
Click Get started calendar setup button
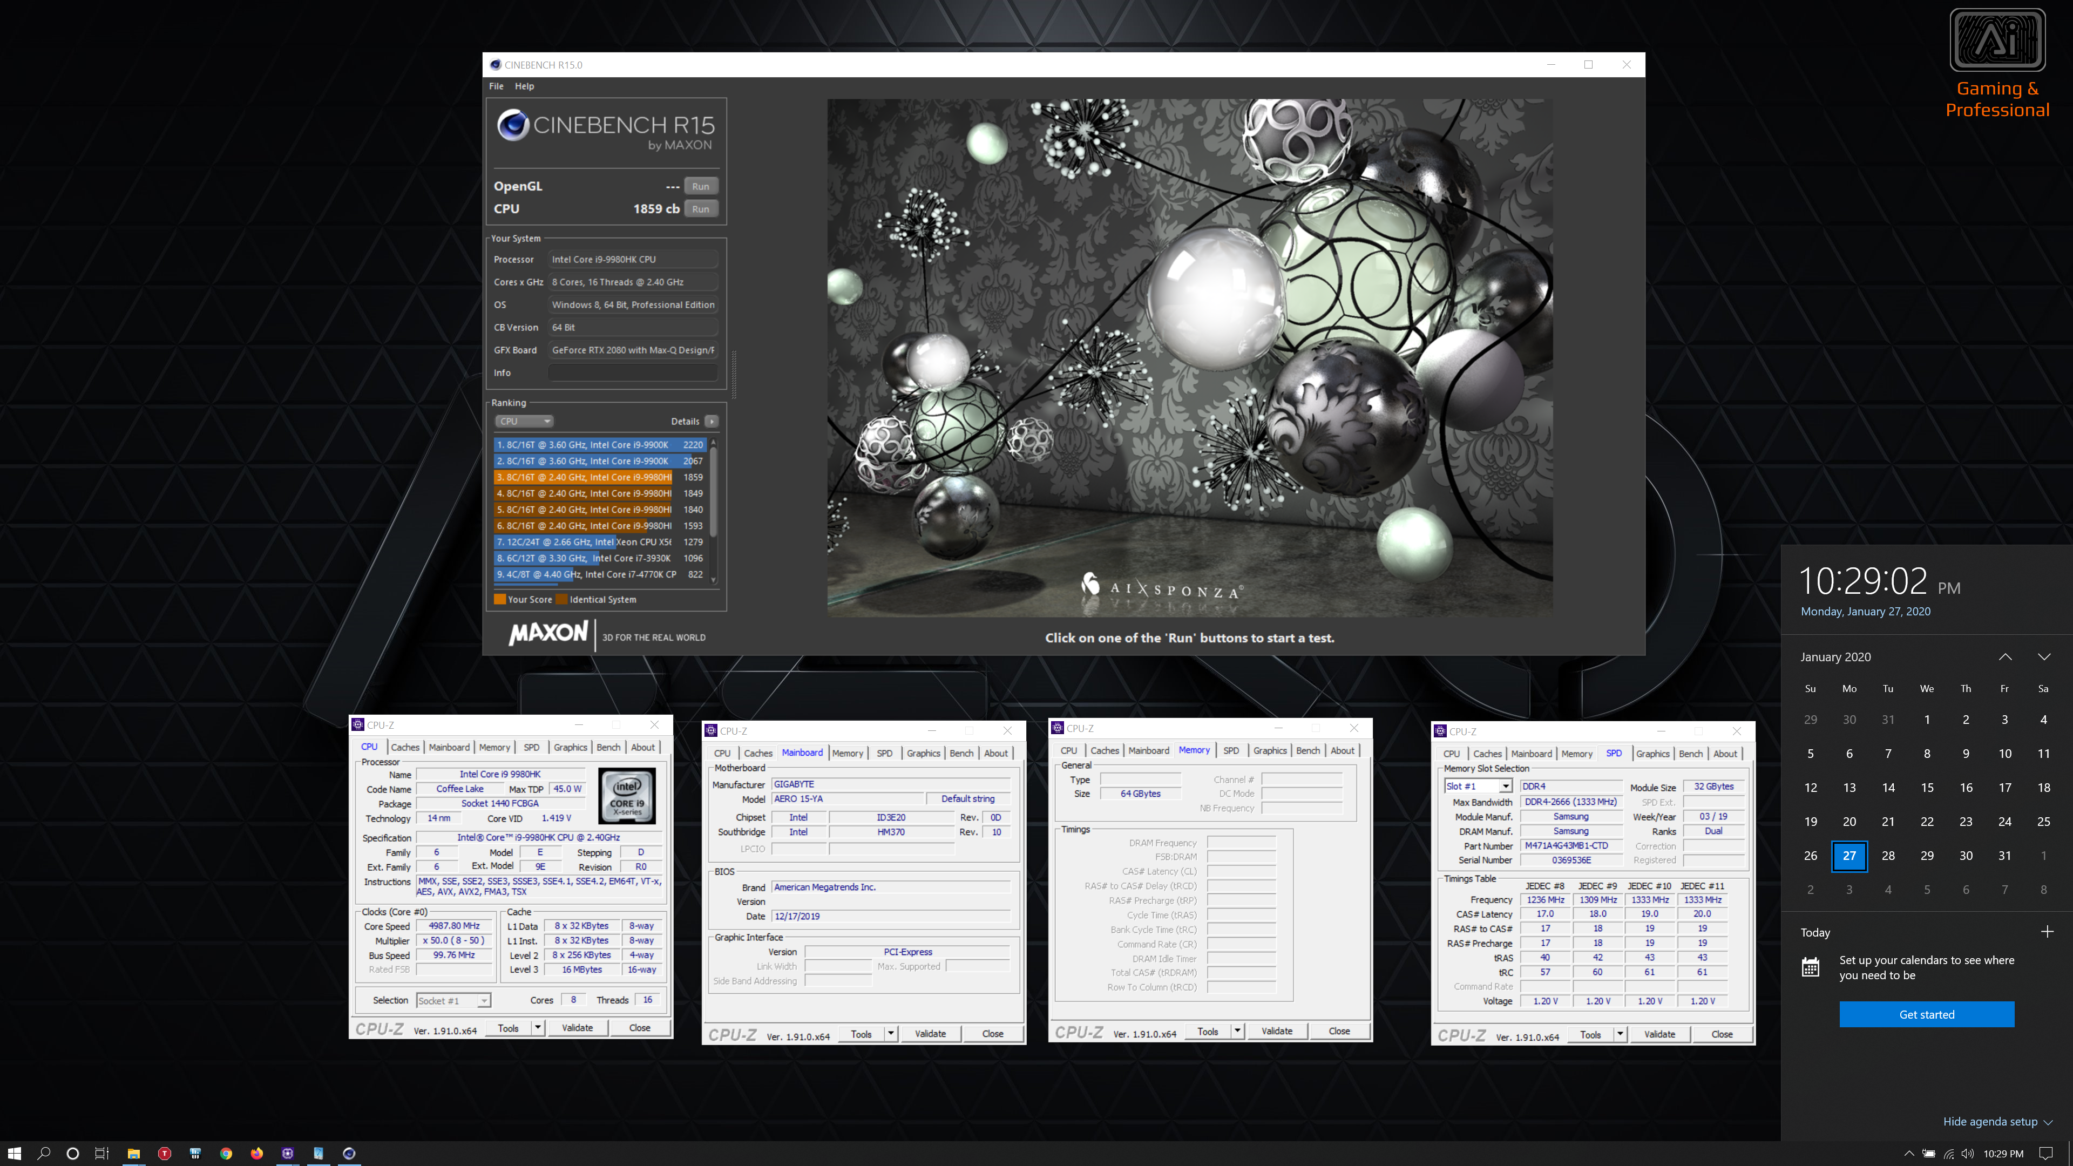pos(1927,1014)
